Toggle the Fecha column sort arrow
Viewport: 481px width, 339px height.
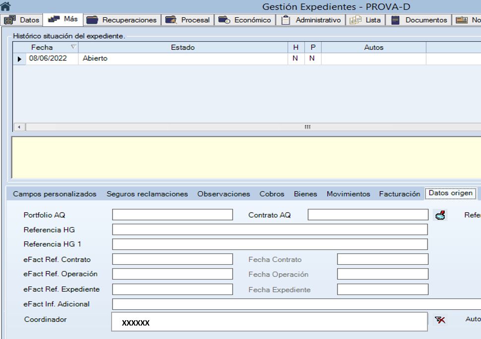coord(73,48)
